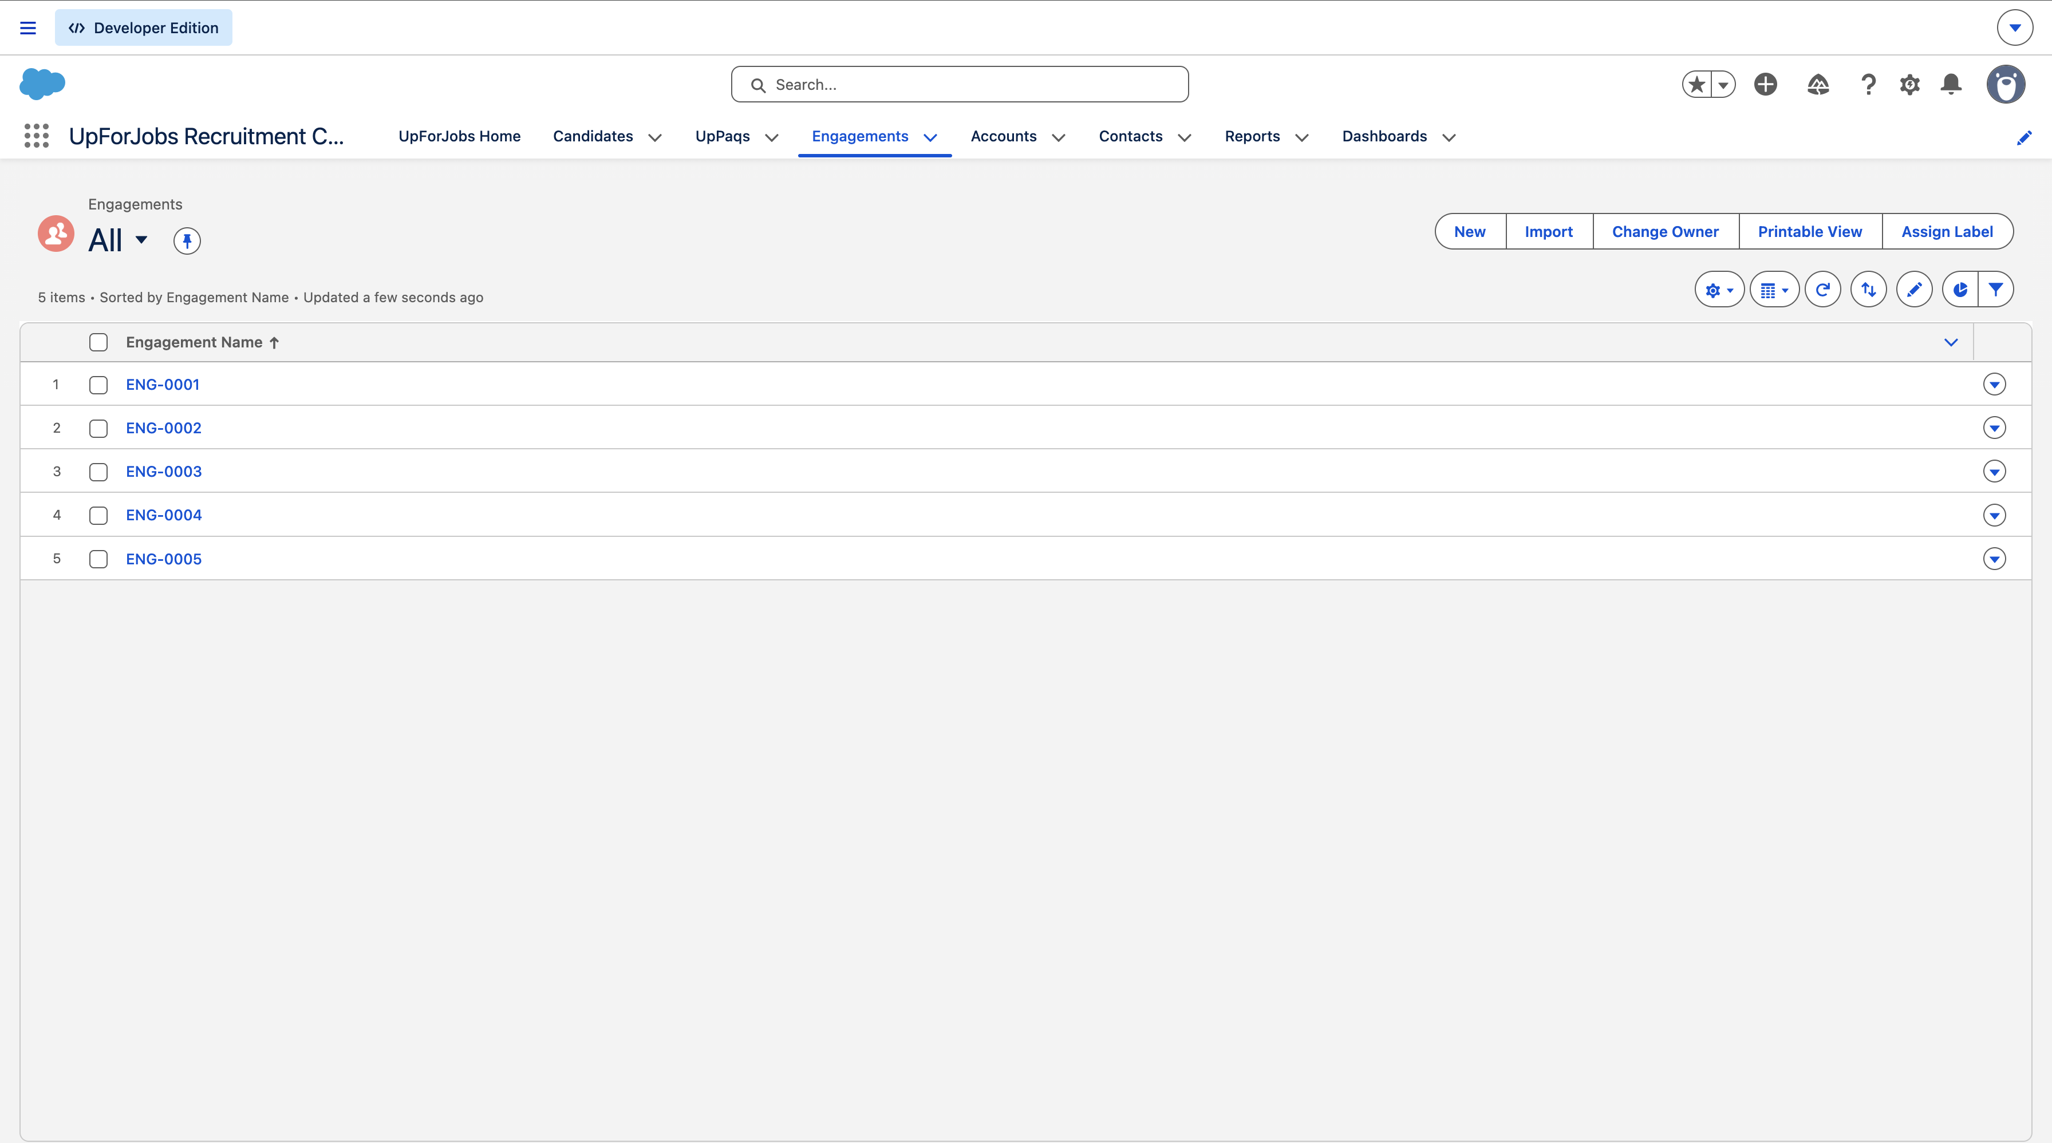The image size is (2052, 1143).
Task: Select the ENG-0002 row checkbox
Action: coord(99,429)
